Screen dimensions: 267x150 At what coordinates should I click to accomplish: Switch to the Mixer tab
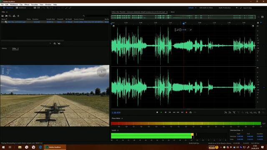pyautogui.click(x=172, y=12)
